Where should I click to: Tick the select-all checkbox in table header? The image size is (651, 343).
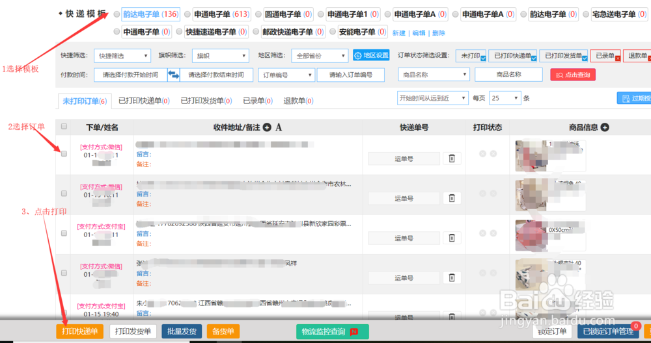tap(64, 126)
